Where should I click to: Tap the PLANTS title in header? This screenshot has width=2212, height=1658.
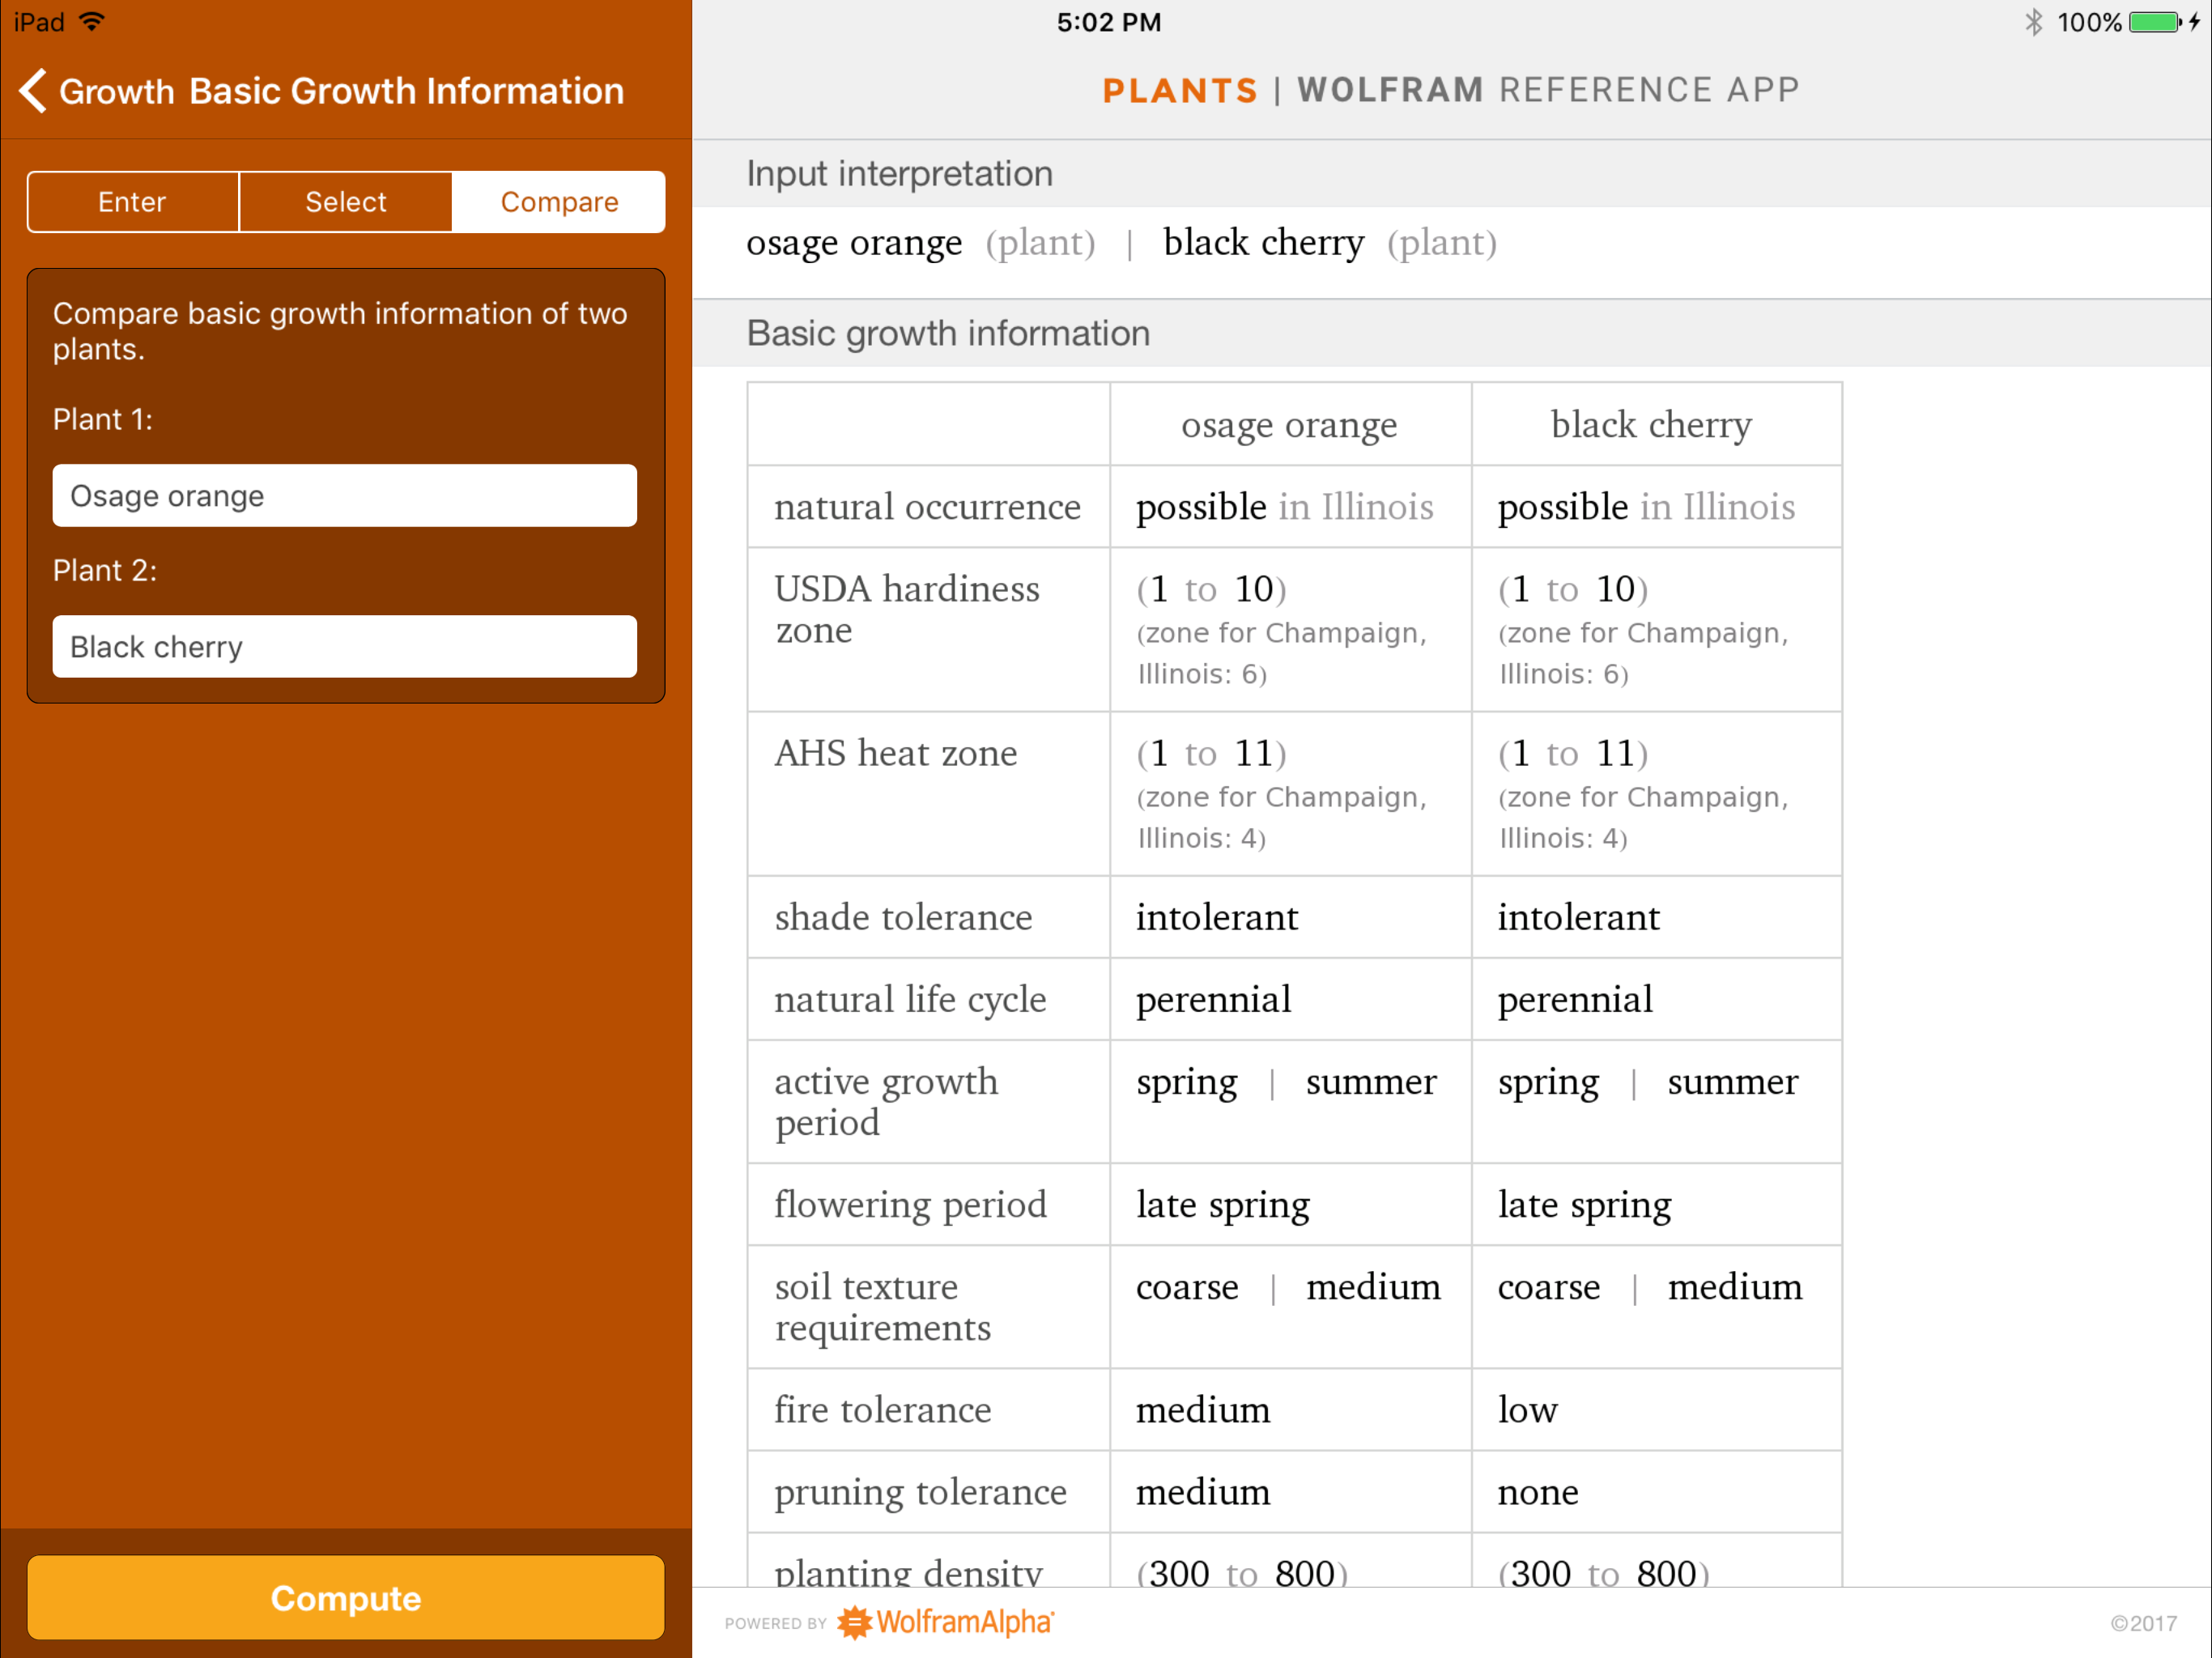coord(1179,90)
